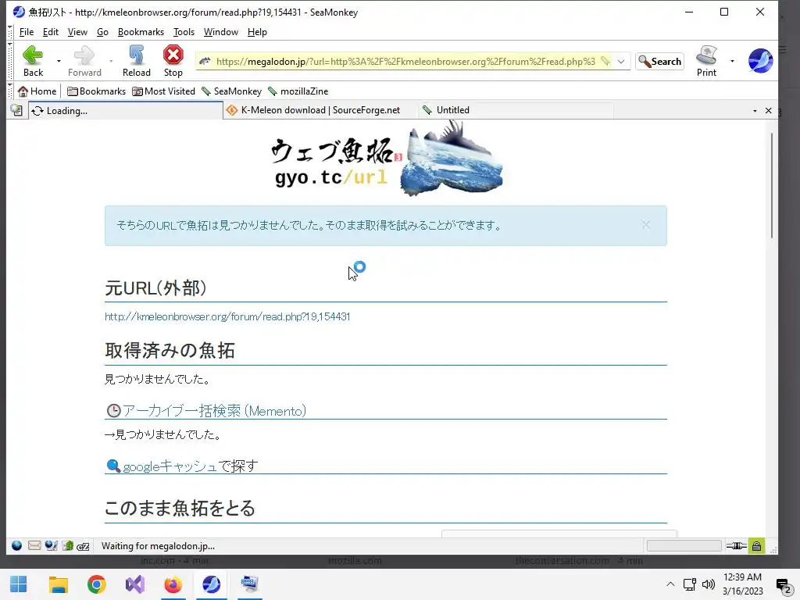Open ChatZilla from the status bar
Viewport: 800px width, 600px height.
83,546
